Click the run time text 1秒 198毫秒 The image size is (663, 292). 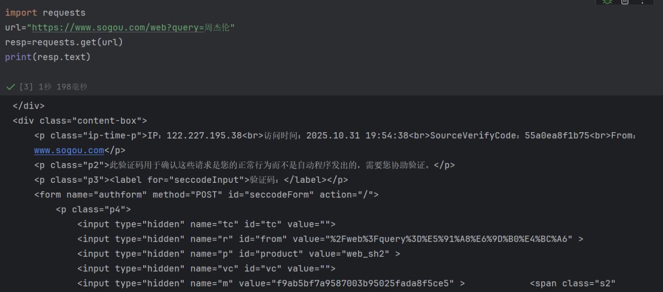[63, 87]
